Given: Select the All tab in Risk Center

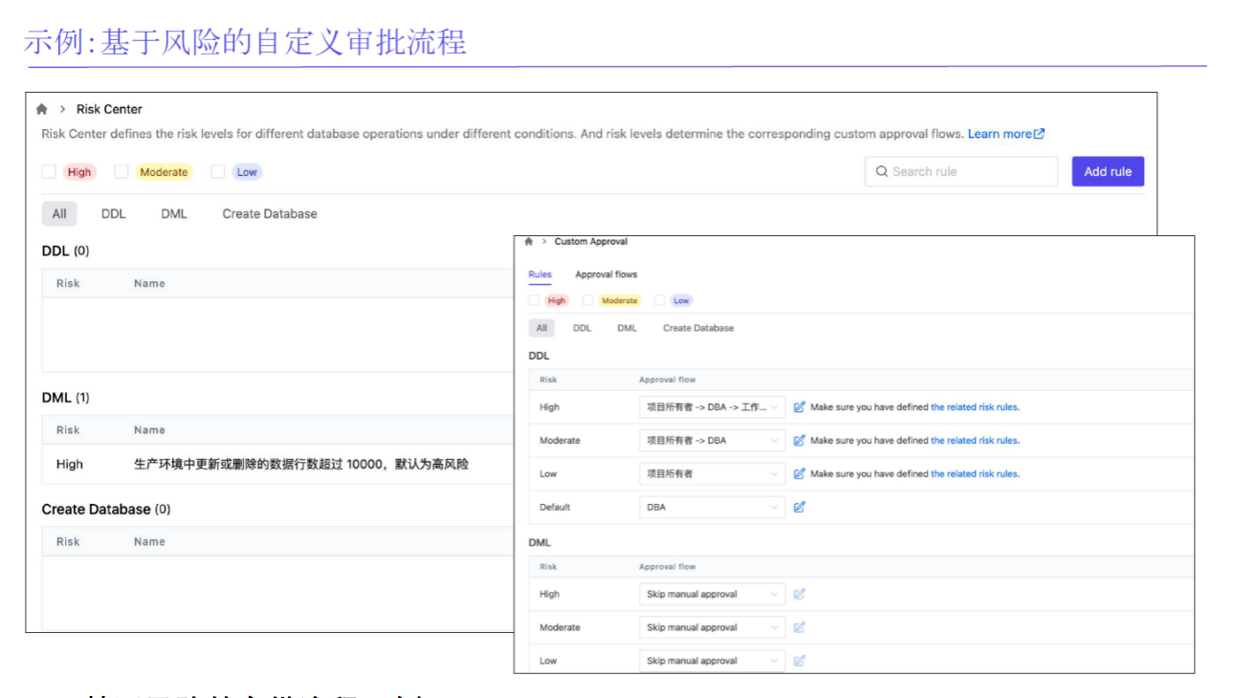Looking at the screenshot, I should click(x=59, y=213).
